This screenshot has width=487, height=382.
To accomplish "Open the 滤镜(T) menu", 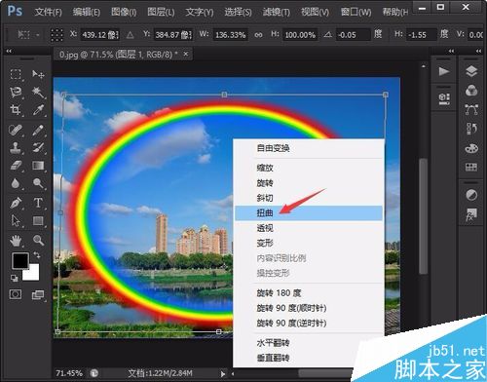I will 277,13.
